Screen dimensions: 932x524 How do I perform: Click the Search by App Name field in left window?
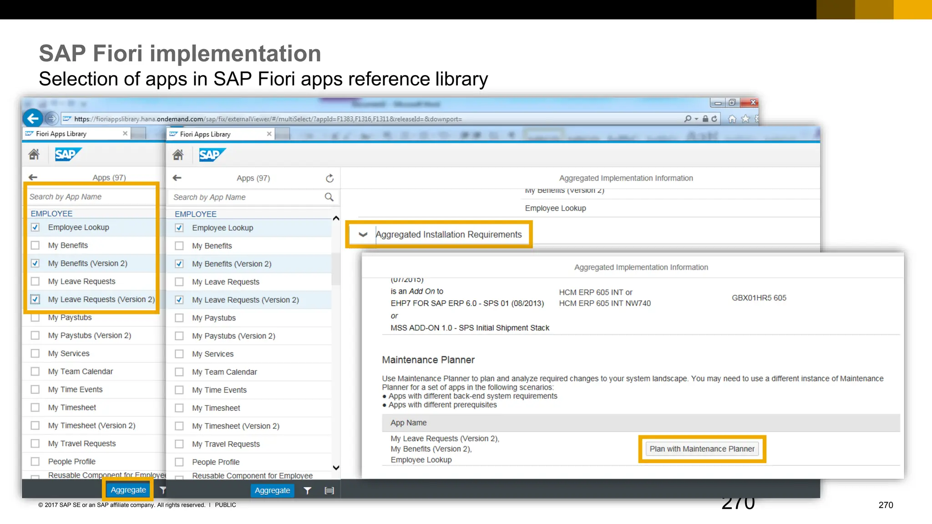(x=91, y=196)
